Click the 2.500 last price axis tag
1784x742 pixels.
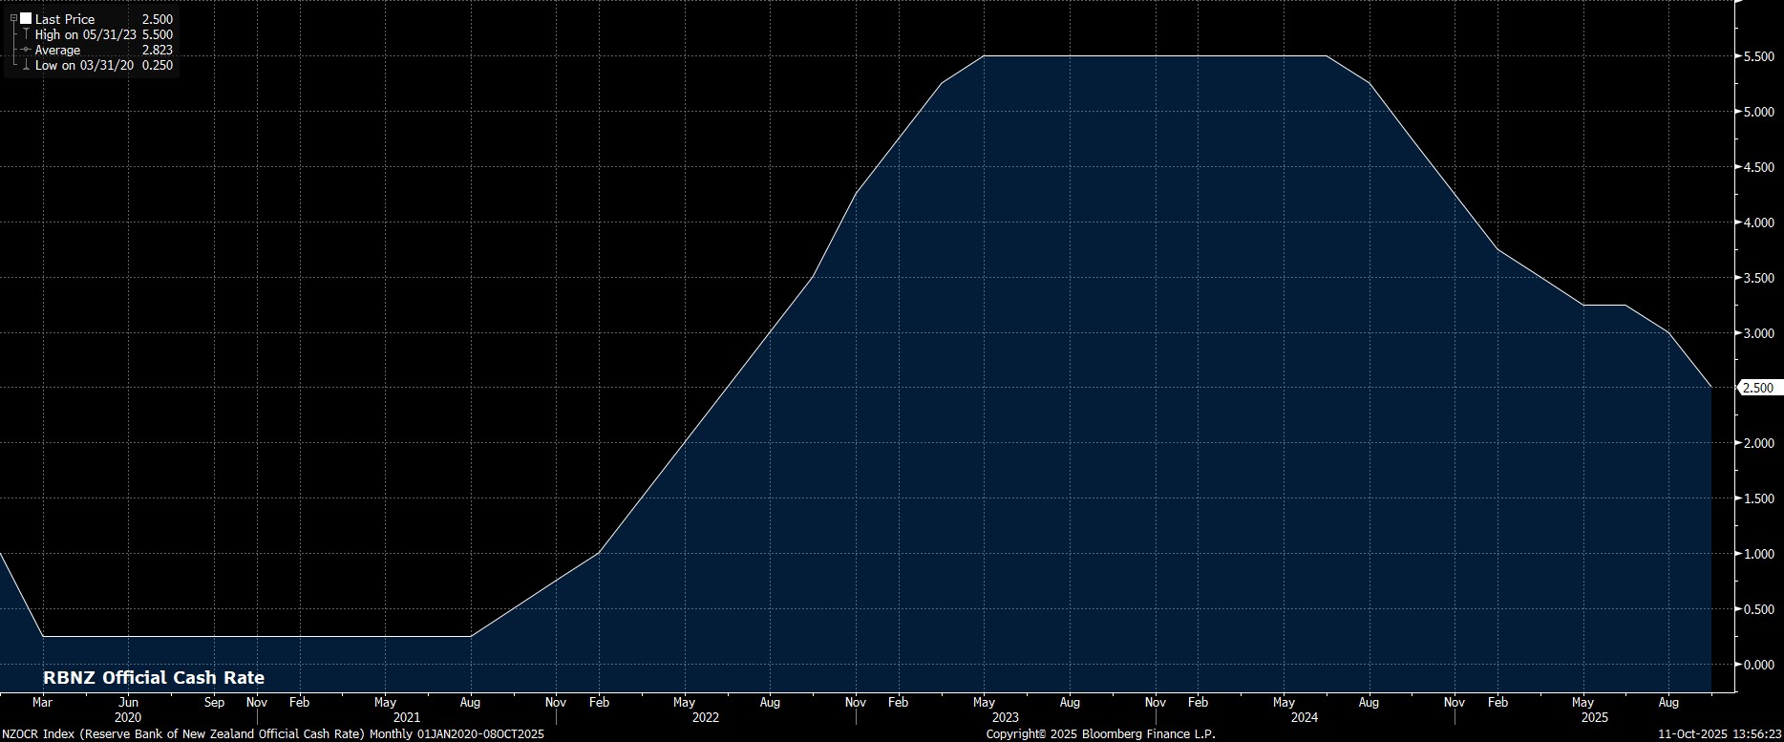(x=1757, y=388)
